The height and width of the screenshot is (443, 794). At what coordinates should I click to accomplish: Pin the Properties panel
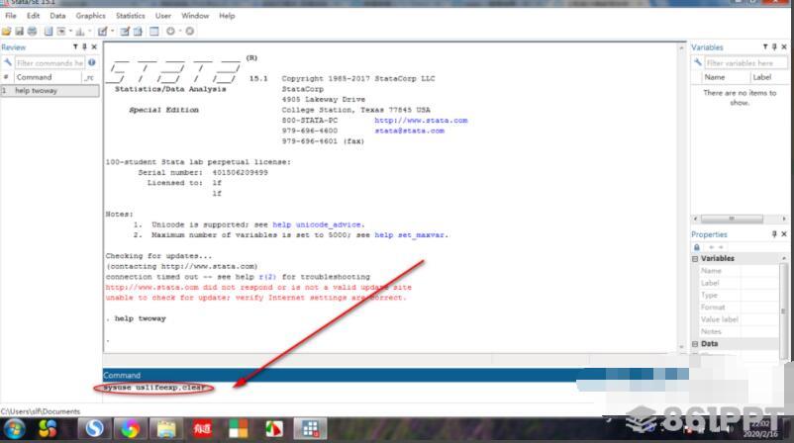(774, 234)
